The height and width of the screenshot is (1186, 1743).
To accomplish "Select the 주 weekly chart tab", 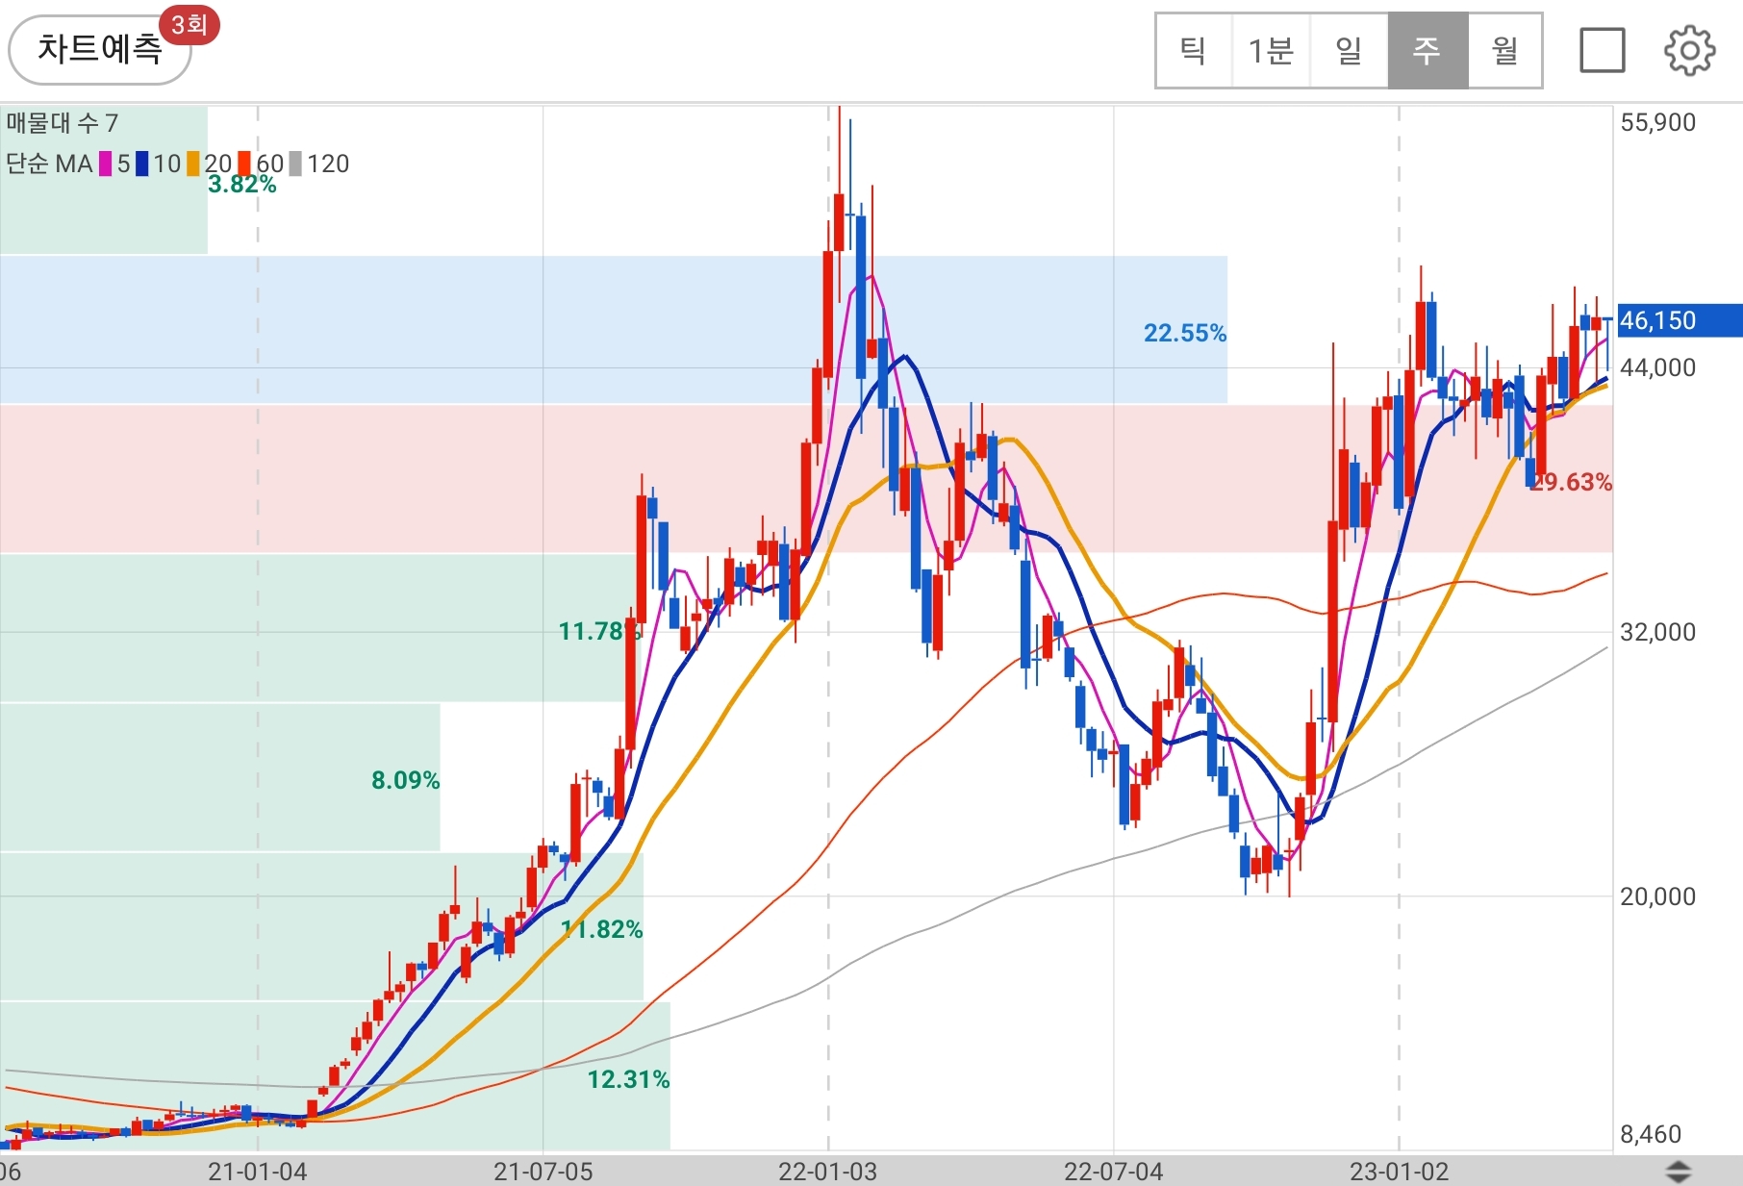I will [1427, 51].
